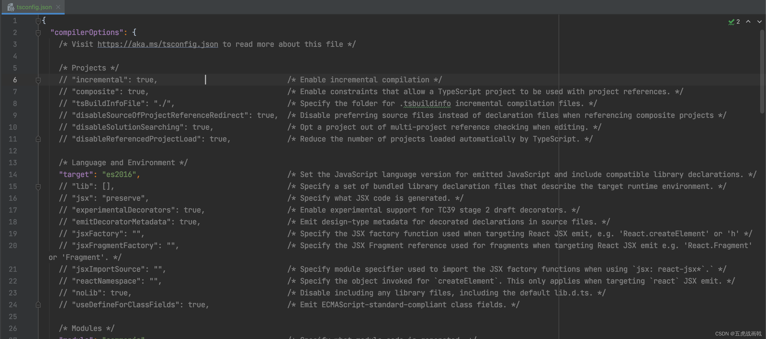
Task: Select the tsconfig.json editor tab
Action: (x=33, y=7)
